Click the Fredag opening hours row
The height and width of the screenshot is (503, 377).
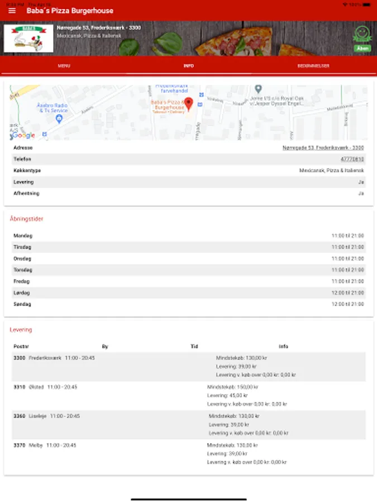pos(189,281)
